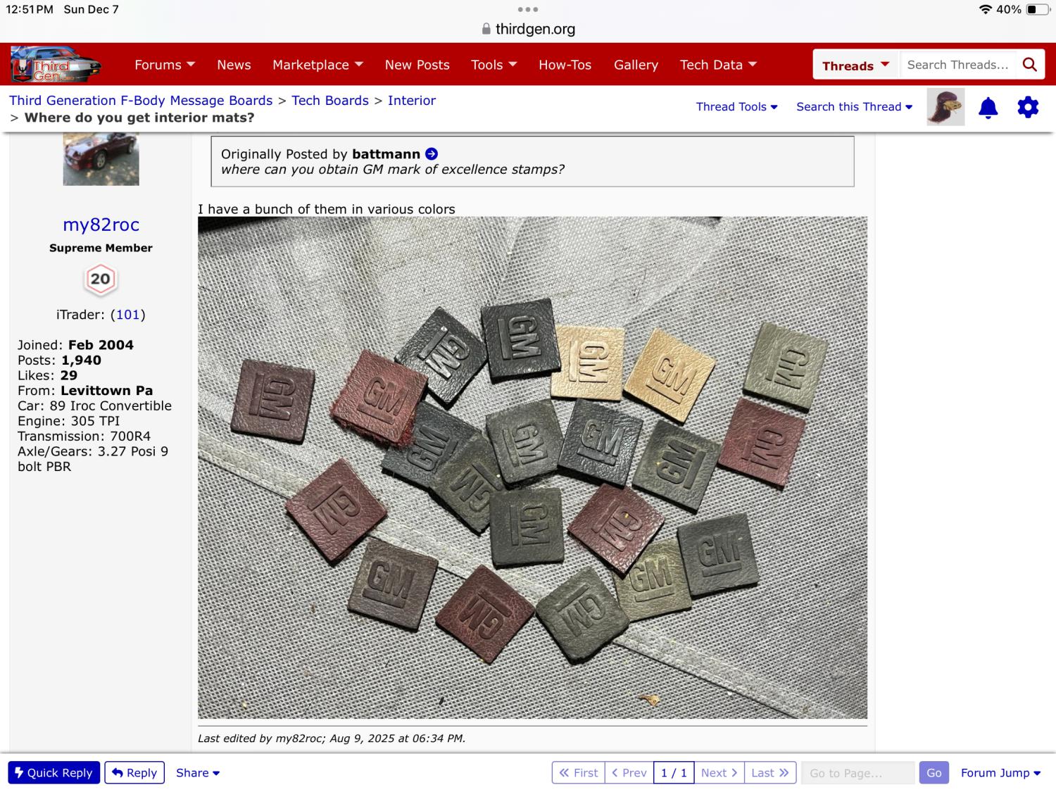This screenshot has height=792, width=1056.
Task: Tap the search magnifying glass icon
Action: coord(1029,65)
